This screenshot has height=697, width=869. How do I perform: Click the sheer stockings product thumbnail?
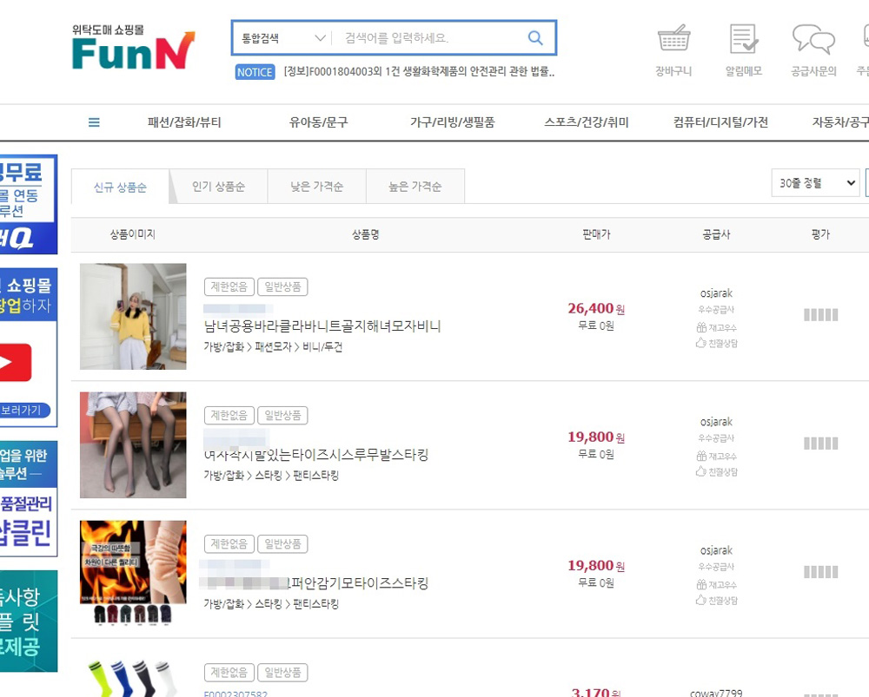coord(133,445)
